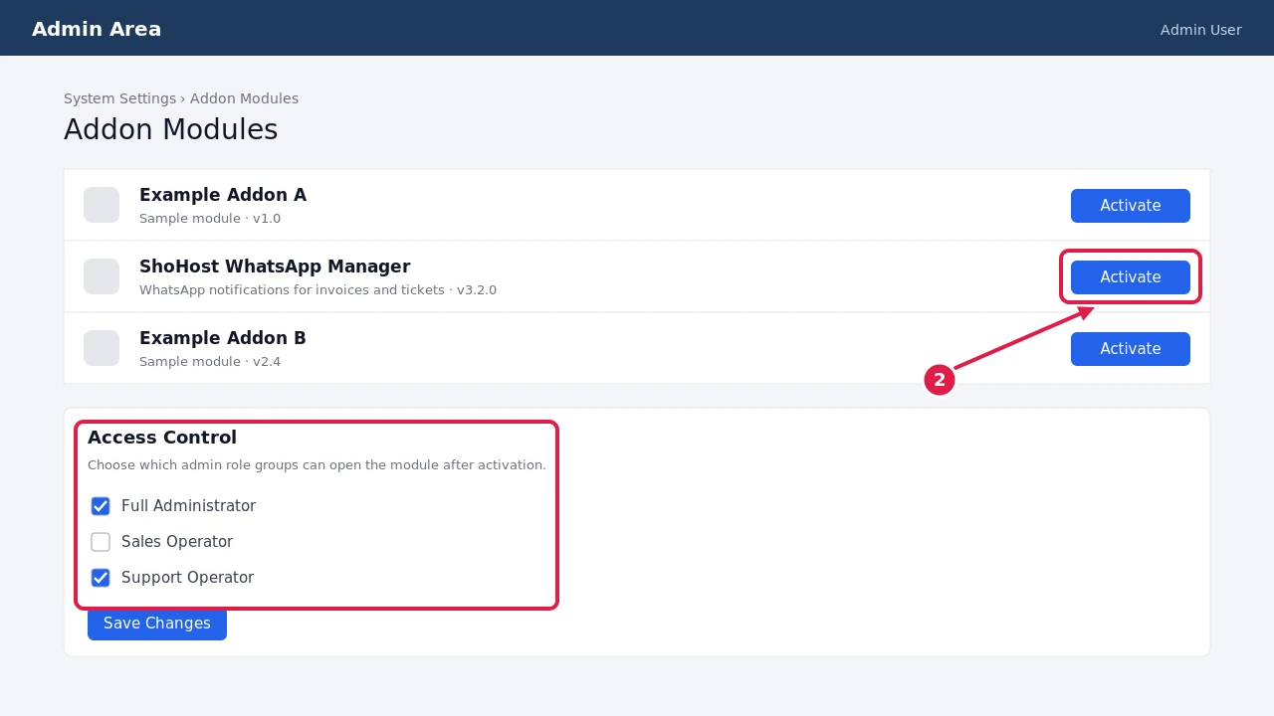Enable the Sales Operator role checkbox
The height and width of the screenshot is (716, 1274).
point(101,542)
